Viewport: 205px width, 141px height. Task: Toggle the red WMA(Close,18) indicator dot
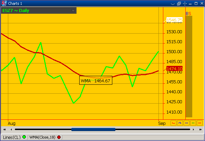pyautogui.click(x=59, y=137)
